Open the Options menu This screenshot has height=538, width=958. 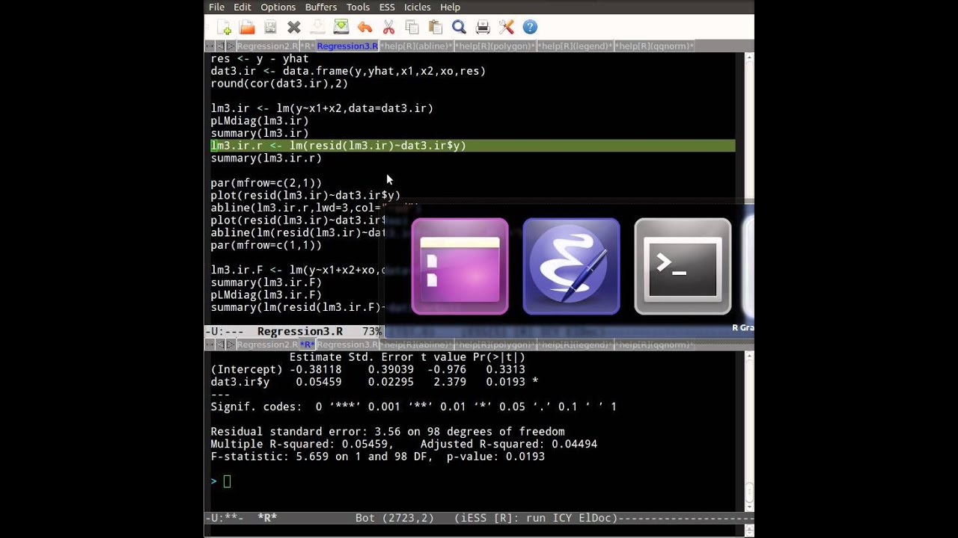(278, 7)
